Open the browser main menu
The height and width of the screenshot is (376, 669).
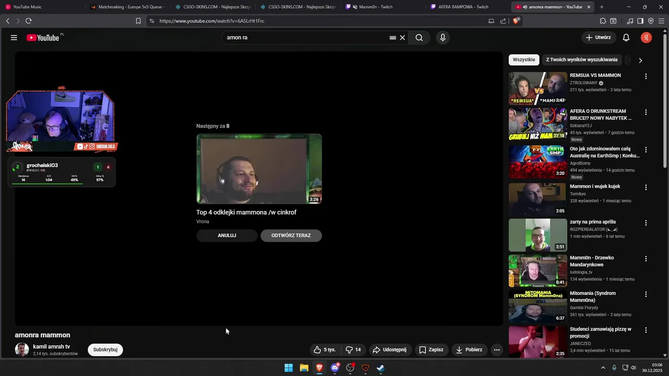click(662, 21)
